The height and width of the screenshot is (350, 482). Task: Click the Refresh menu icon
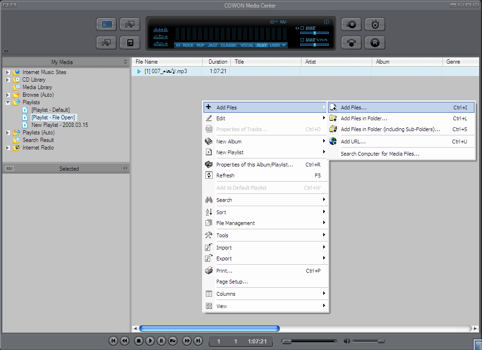click(209, 175)
